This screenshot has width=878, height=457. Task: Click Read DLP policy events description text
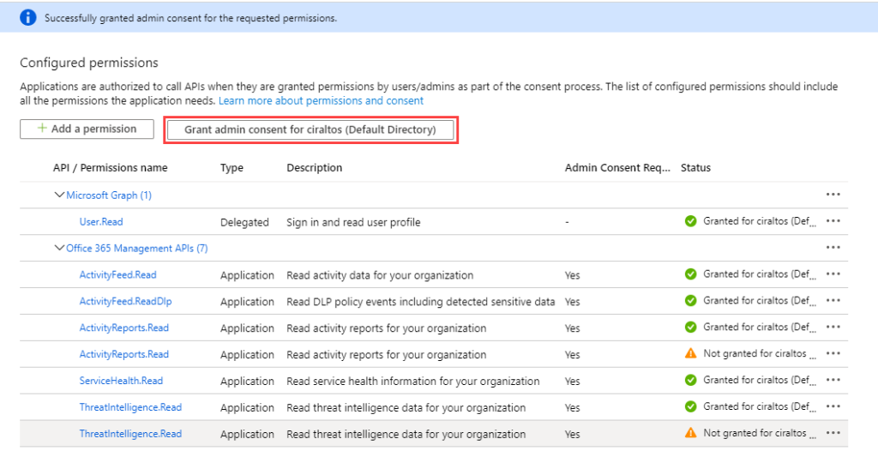(420, 301)
